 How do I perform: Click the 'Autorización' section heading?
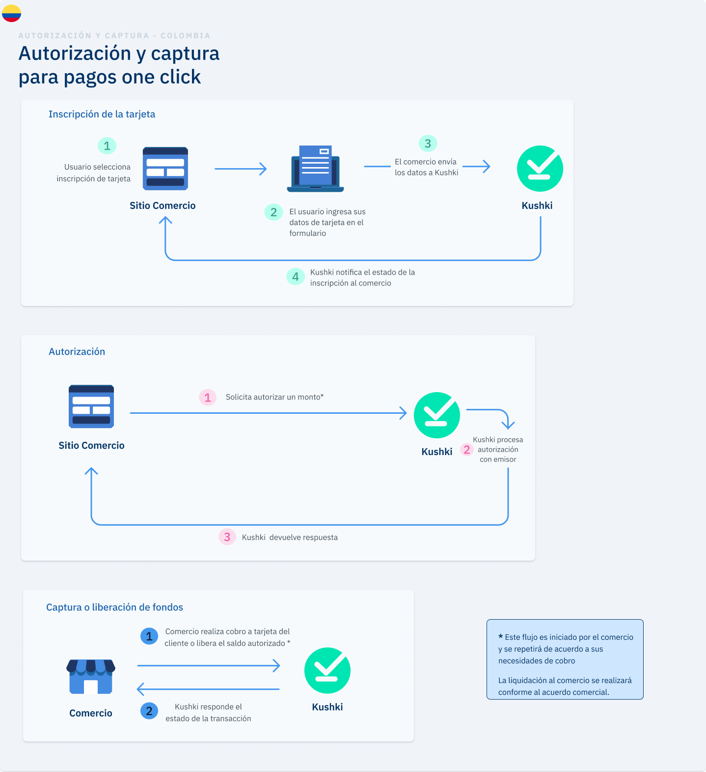pyautogui.click(x=77, y=351)
